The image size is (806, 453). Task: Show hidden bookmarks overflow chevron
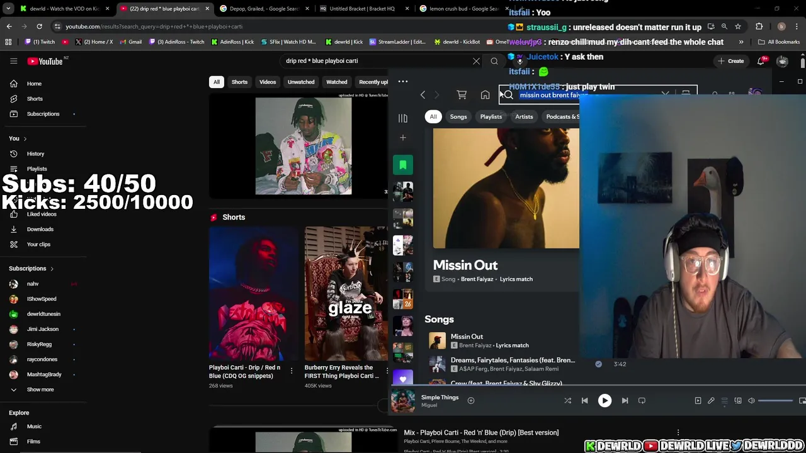coord(741,42)
